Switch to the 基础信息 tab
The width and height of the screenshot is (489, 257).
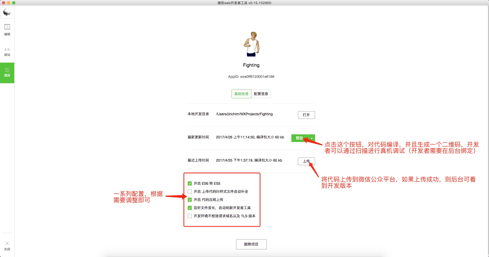coord(241,94)
